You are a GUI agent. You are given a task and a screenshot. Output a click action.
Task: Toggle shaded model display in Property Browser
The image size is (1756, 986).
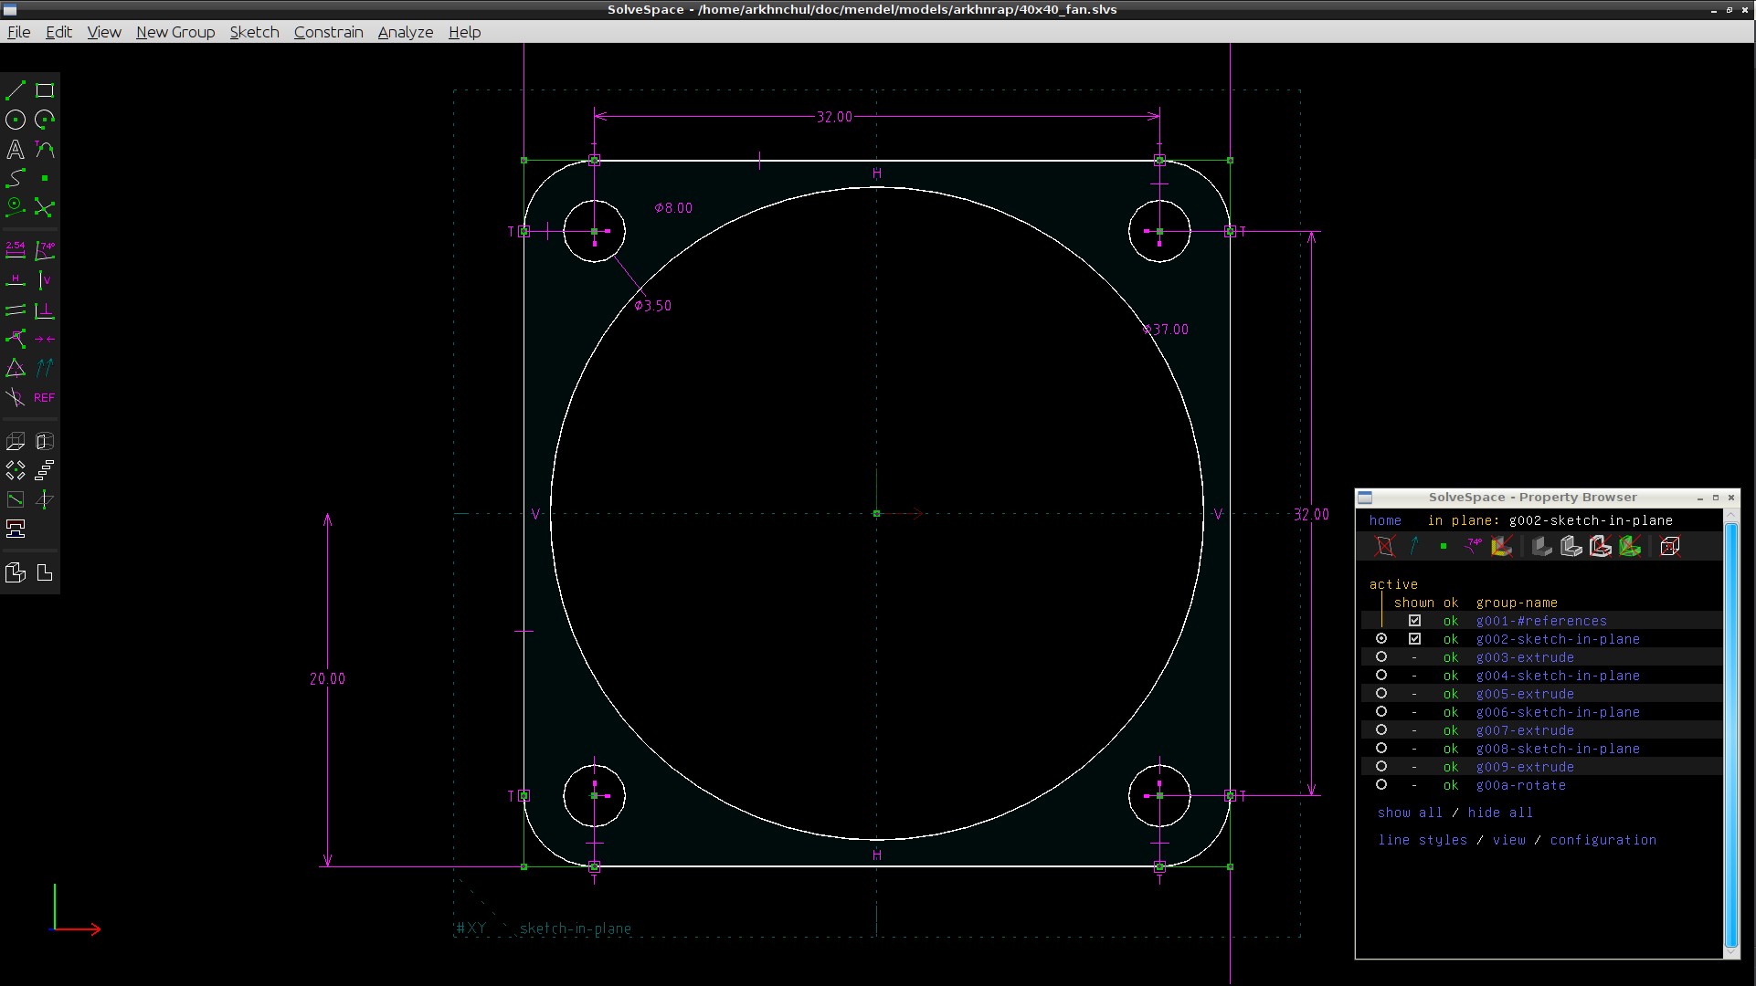(1542, 547)
